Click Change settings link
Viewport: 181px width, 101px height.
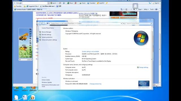143,67
